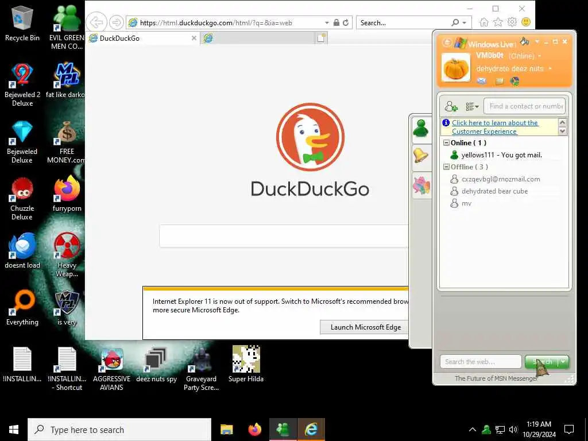Select the Bejeweled 2 Deluxe desktop icon
The image size is (588, 441).
[x=22, y=85]
